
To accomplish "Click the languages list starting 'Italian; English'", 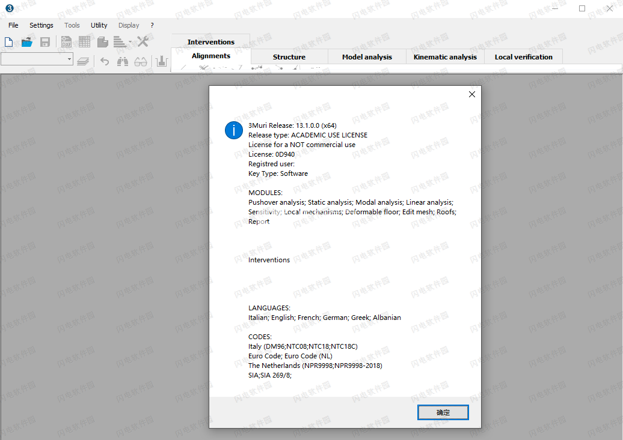I will pos(325,318).
